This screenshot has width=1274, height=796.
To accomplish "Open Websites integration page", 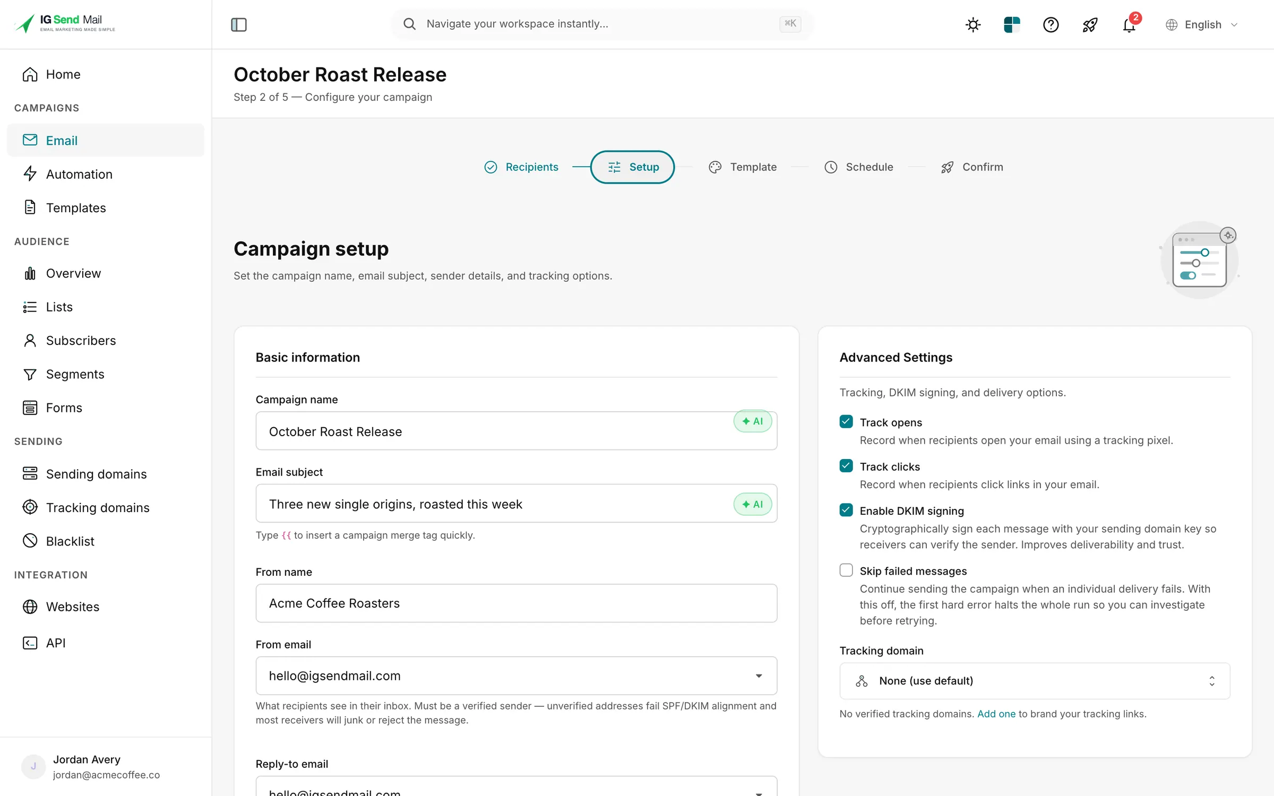I will click(x=105, y=607).
